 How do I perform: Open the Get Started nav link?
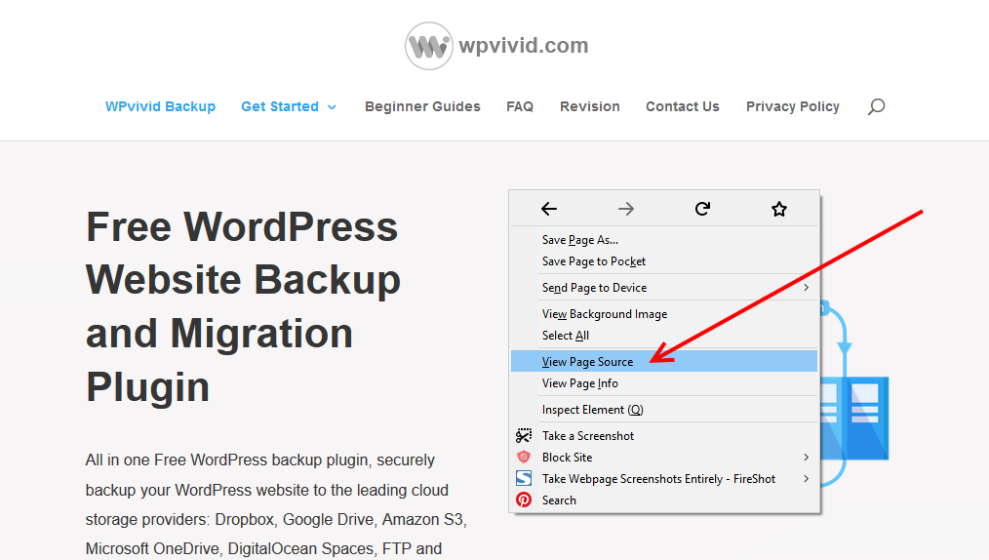pos(280,106)
